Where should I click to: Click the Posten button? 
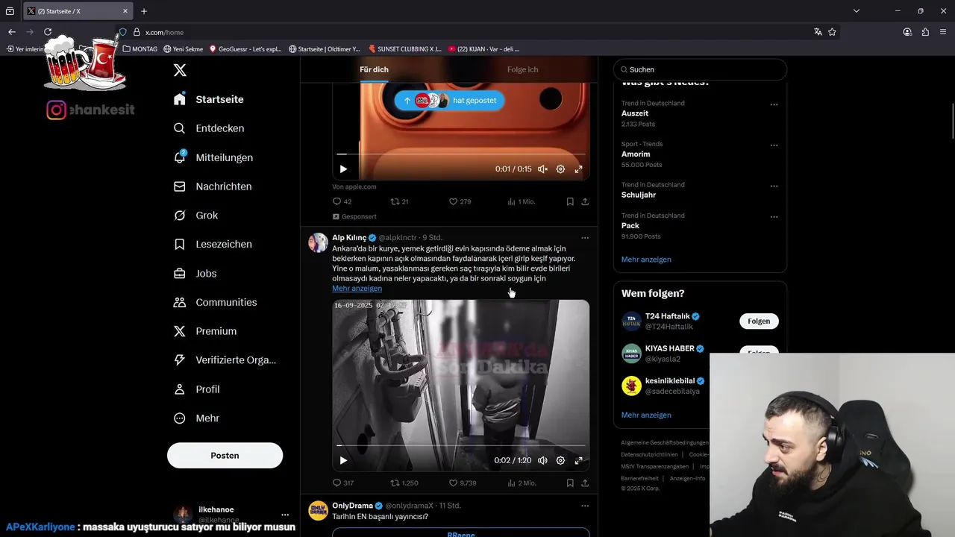pos(225,455)
